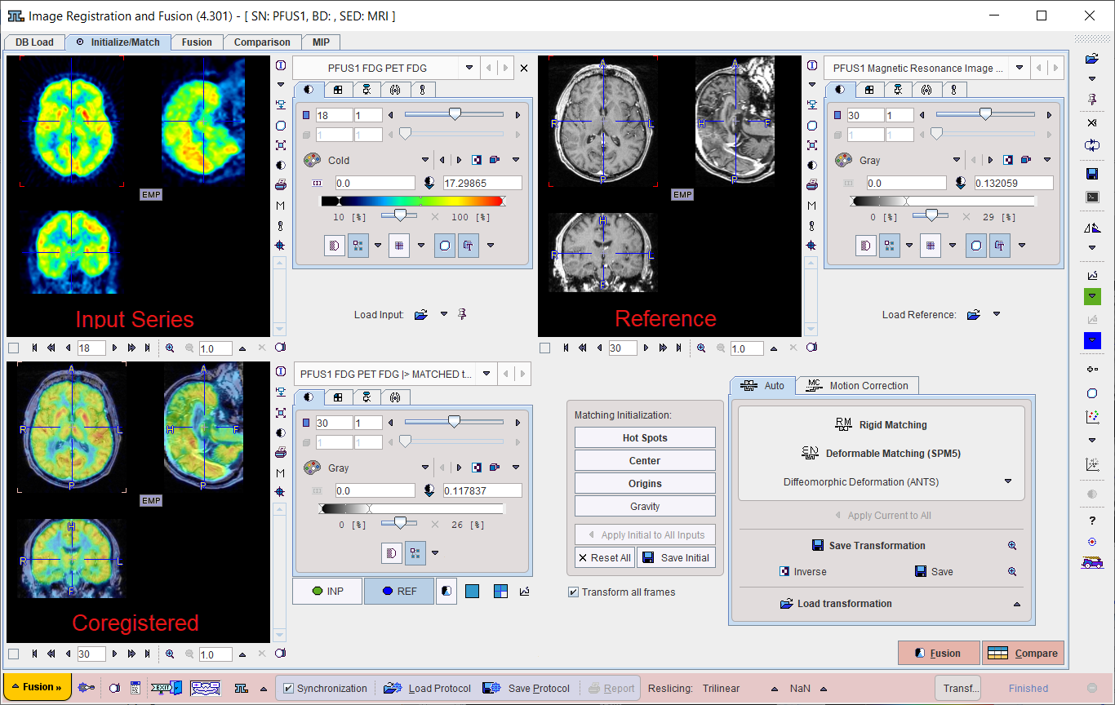Toggle the INP display button
1115x705 pixels.
tap(327, 591)
